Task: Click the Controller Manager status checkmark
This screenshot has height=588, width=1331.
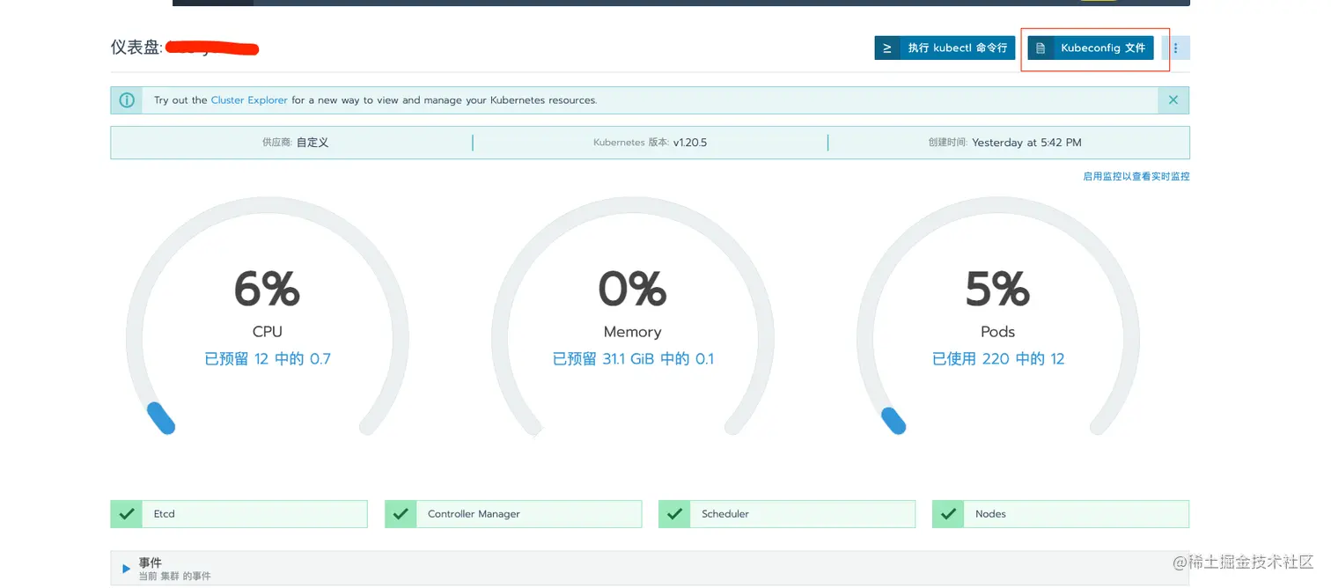Action: (401, 514)
